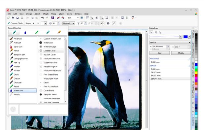Pick yellow from the color palette
Image resolution: width=204 pixels, height=130 pixels.
pos(196,73)
